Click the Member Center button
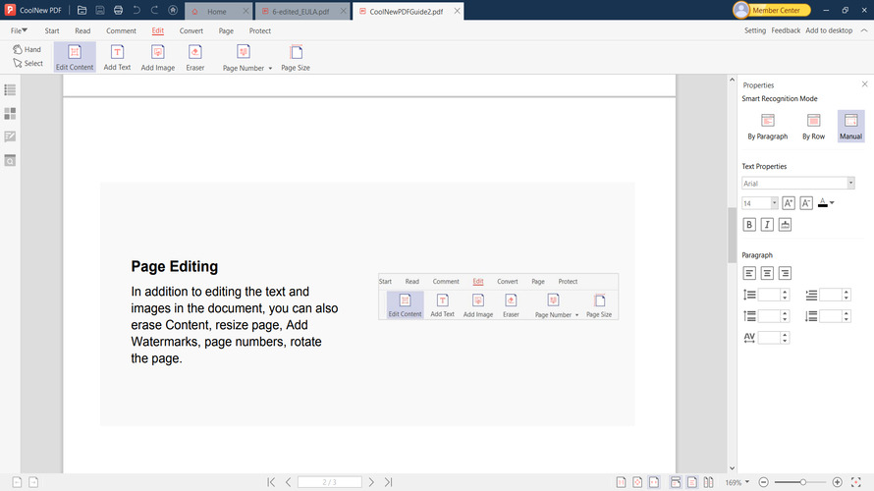874x491 pixels. tap(772, 10)
